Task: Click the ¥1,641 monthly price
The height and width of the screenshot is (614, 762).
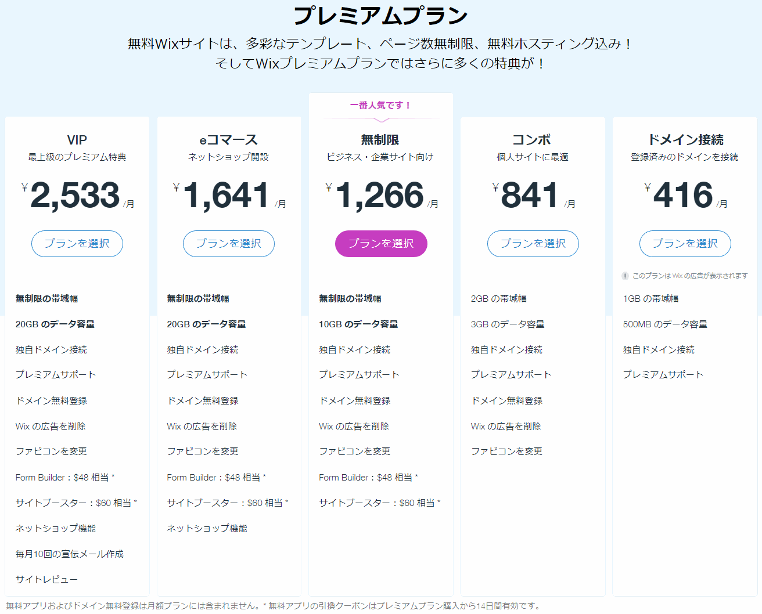Action: (229, 195)
